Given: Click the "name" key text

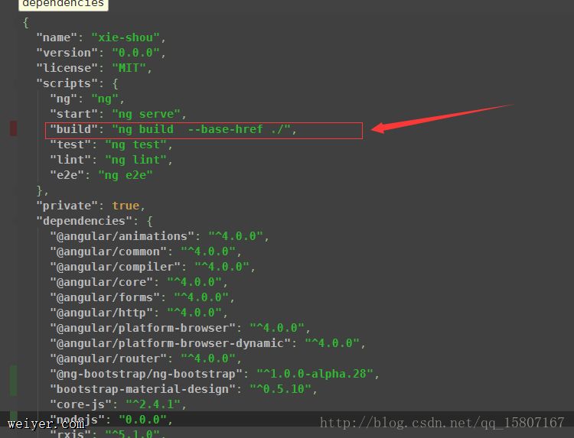Looking at the screenshot, I should (x=57, y=37).
